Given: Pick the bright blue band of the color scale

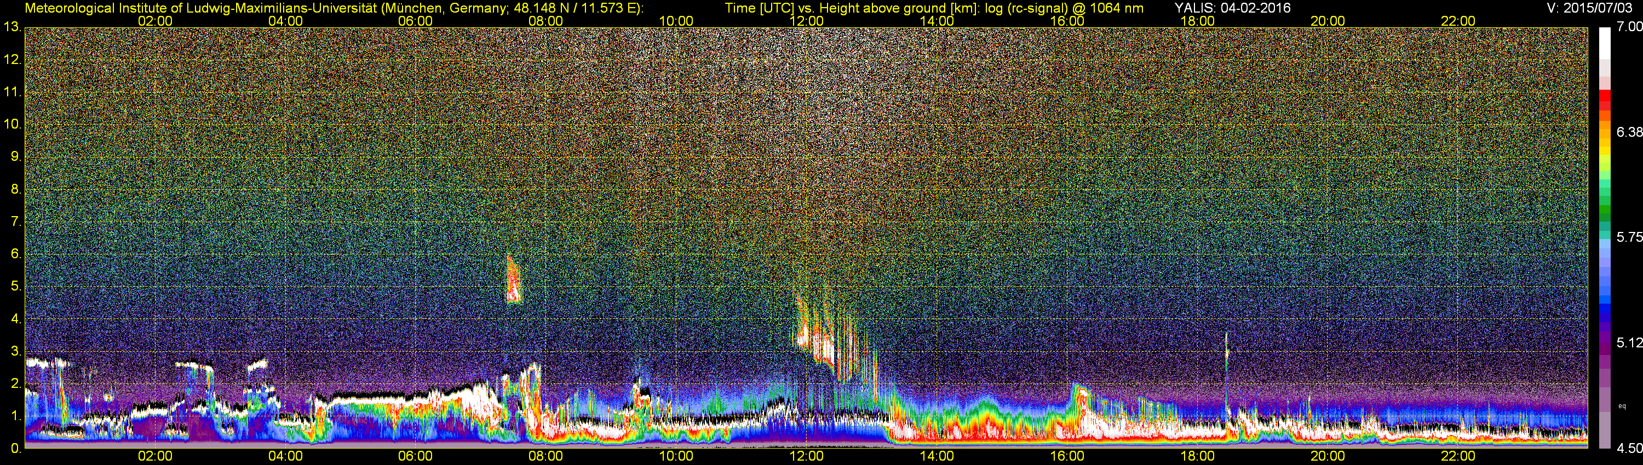Looking at the screenshot, I should [1605, 298].
